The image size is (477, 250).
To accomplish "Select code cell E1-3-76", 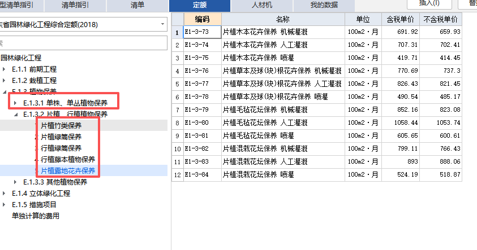I will (203, 71).
